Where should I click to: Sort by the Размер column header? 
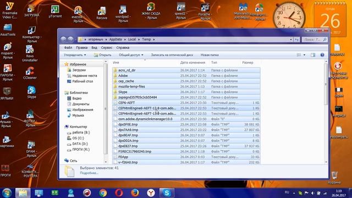coord(248,63)
